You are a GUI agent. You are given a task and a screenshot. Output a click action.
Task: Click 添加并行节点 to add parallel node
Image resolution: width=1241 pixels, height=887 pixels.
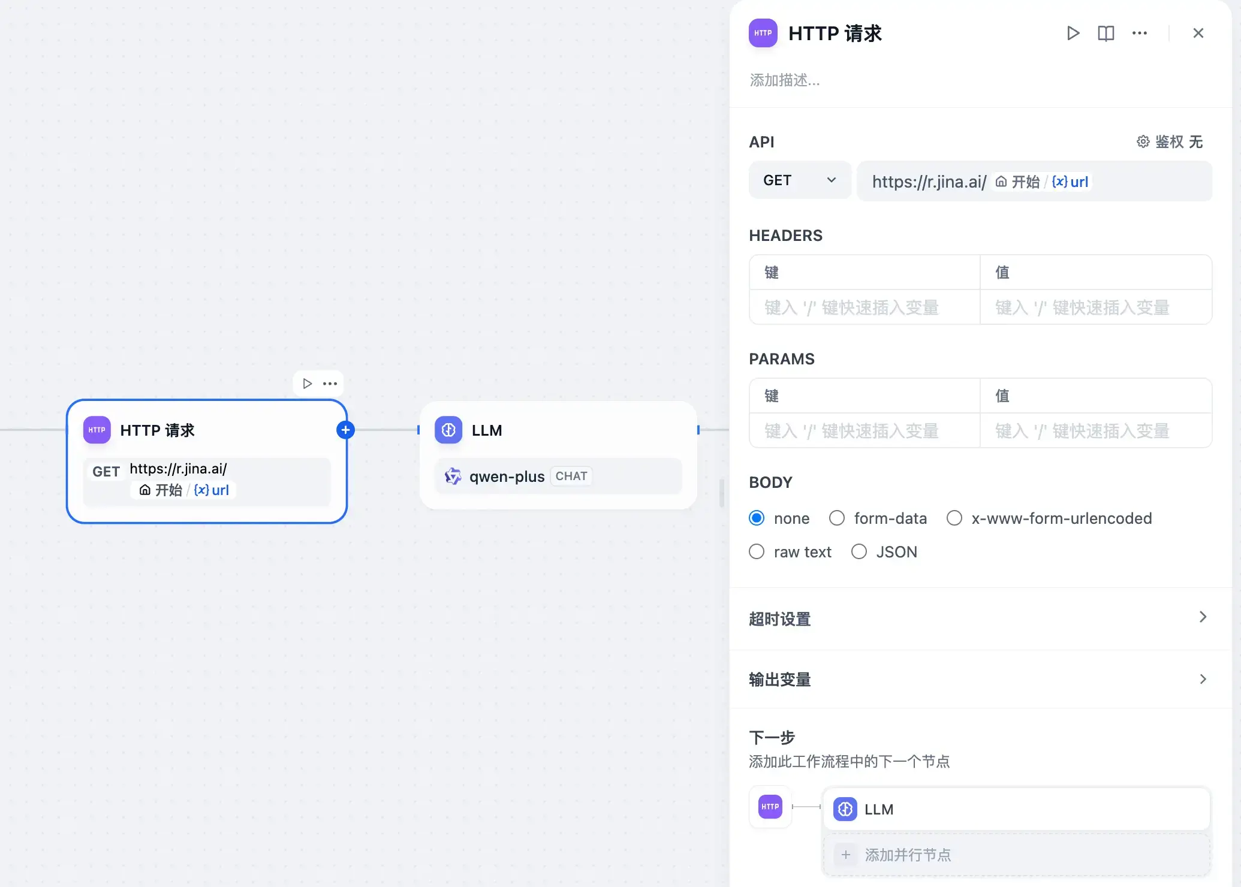(1017, 855)
